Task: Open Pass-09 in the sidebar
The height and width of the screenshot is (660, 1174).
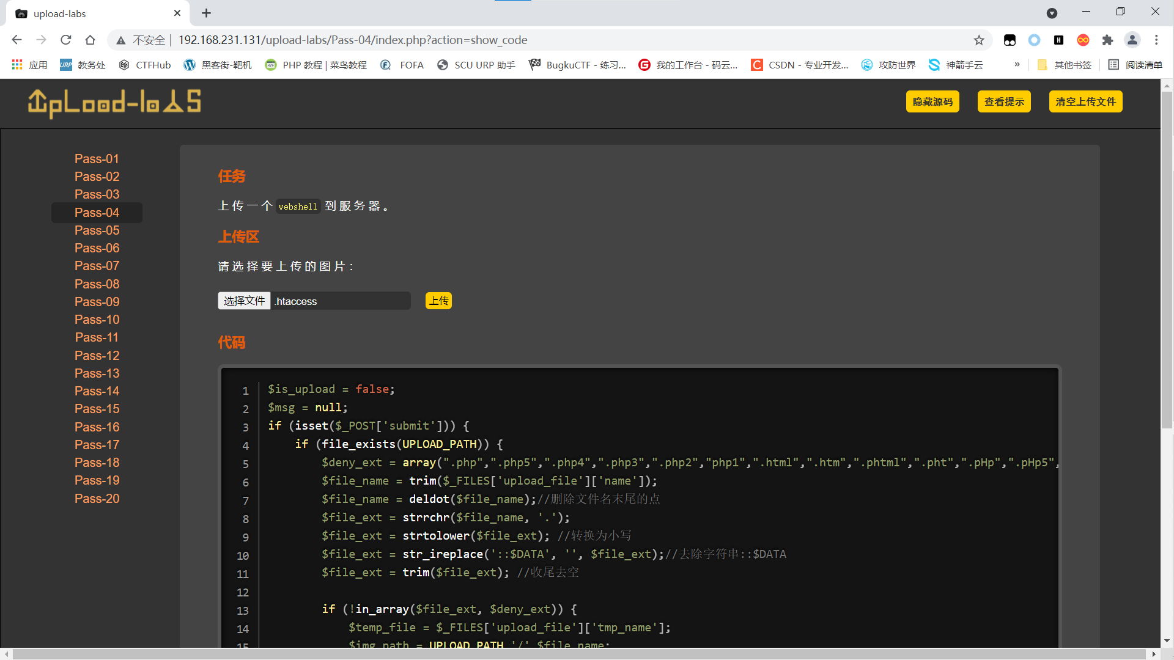Action: [97, 302]
